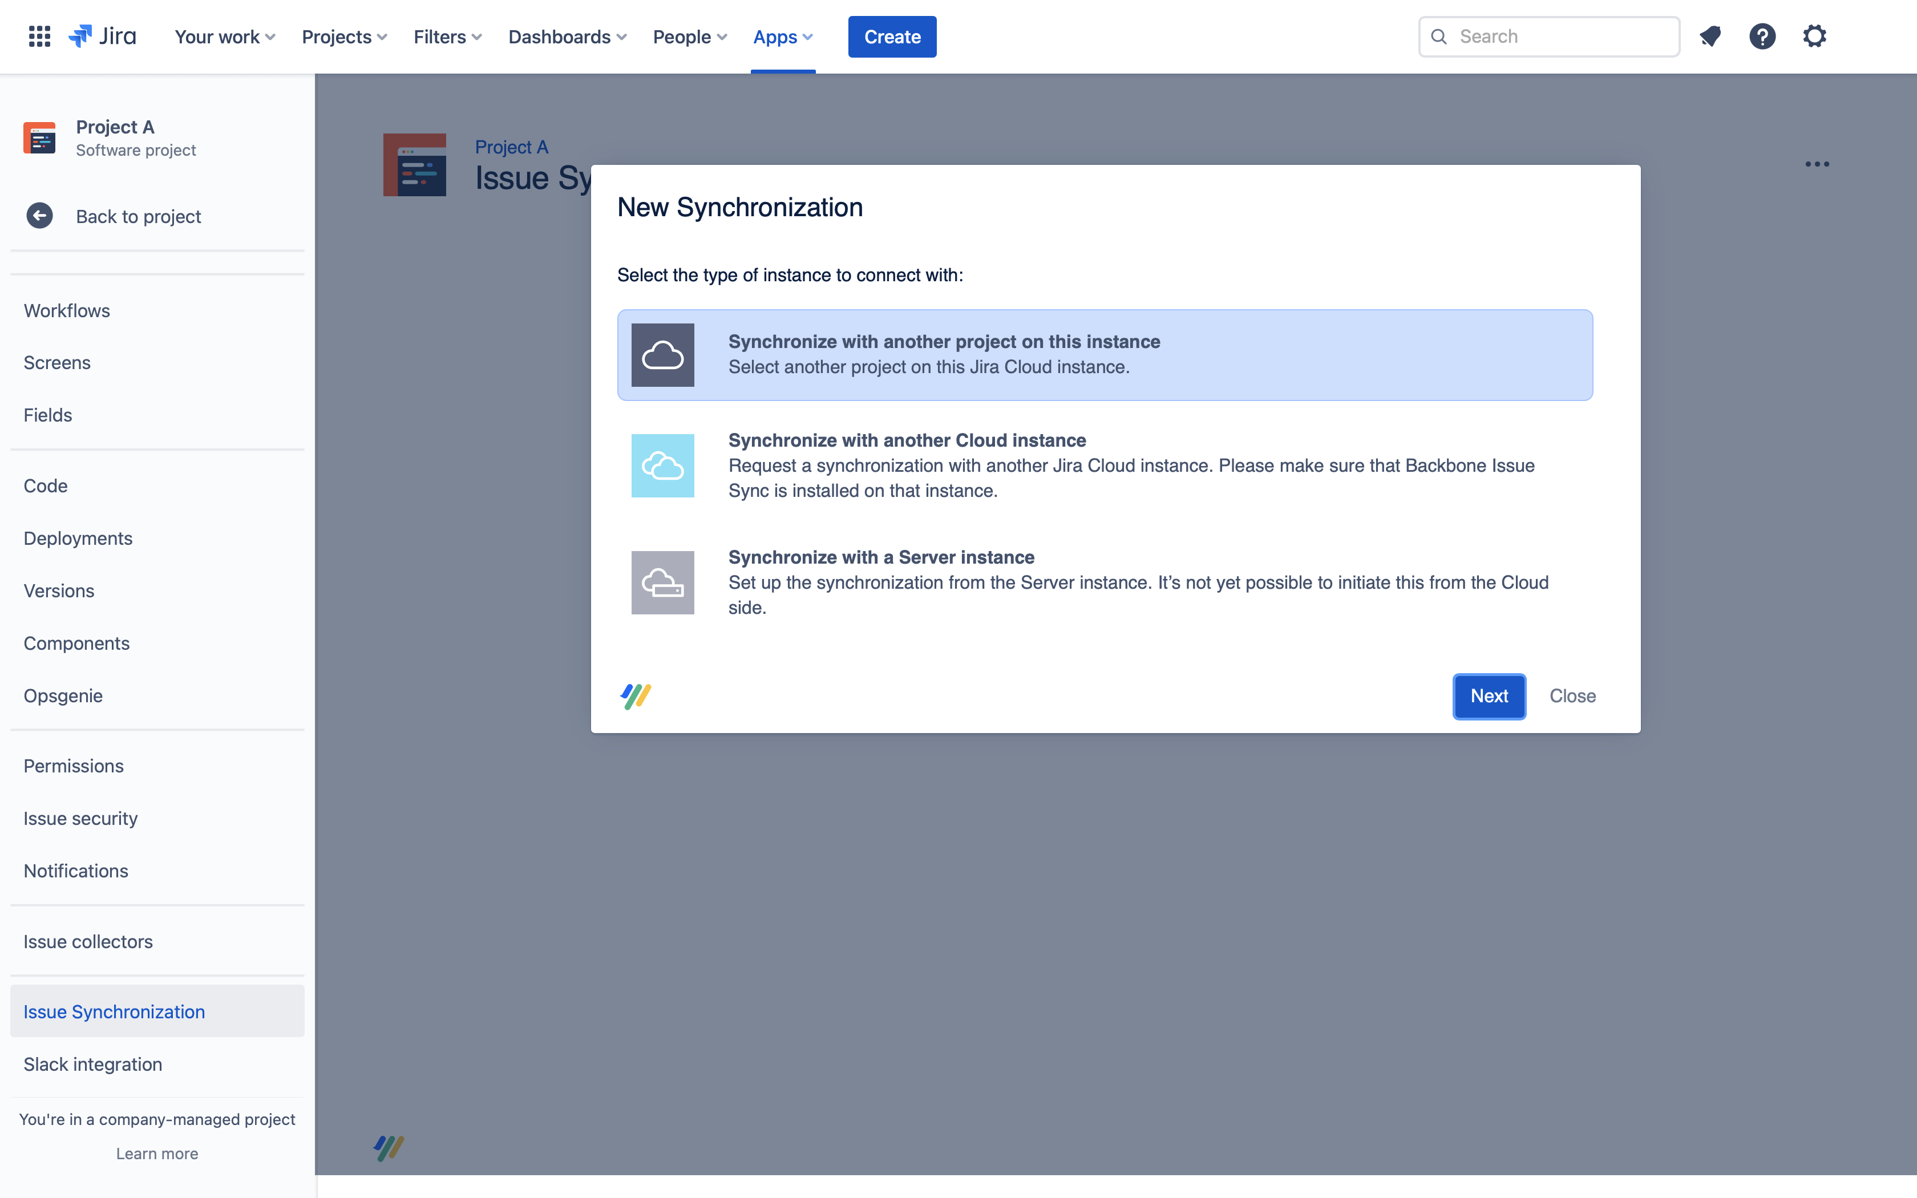Open the Atlassian app switcher grid
1917x1198 pixels.
click(38, 35)
